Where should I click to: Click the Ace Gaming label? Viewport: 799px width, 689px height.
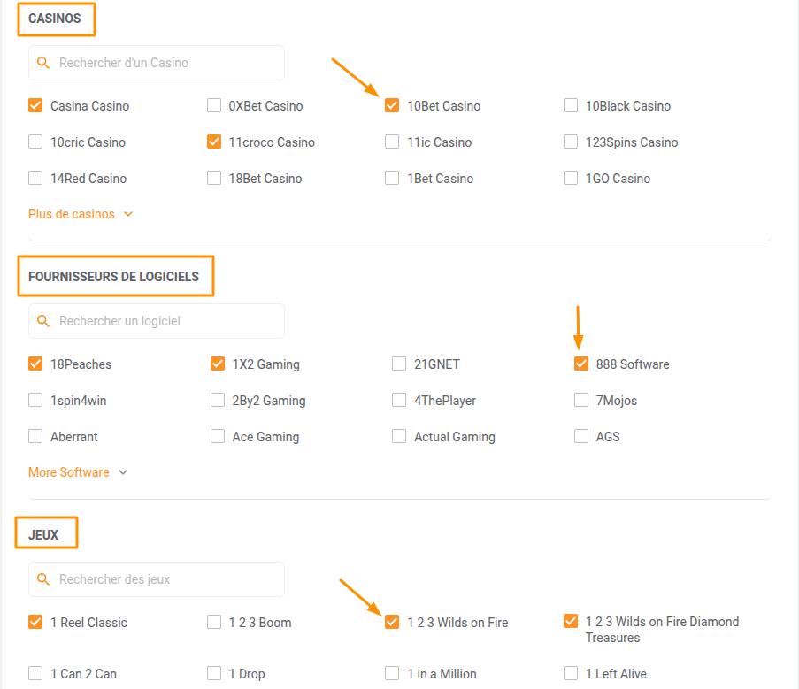(x=265, y=436)
